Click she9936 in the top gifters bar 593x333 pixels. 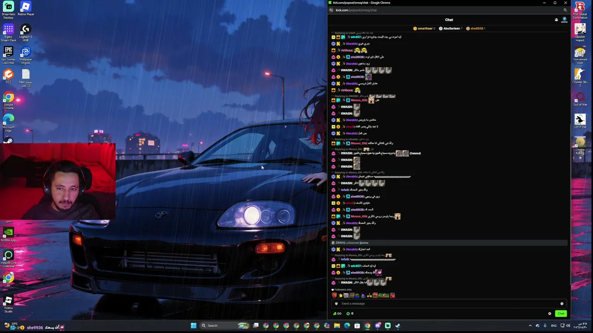click(x=476, y=29)
